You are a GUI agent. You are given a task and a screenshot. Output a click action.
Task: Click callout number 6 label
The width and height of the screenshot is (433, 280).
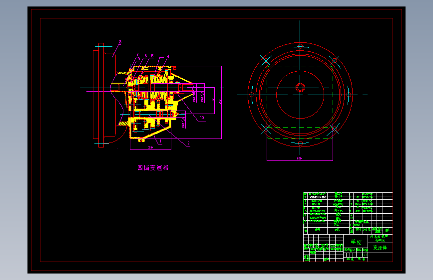pyautogui.click(x=146, y=56)
